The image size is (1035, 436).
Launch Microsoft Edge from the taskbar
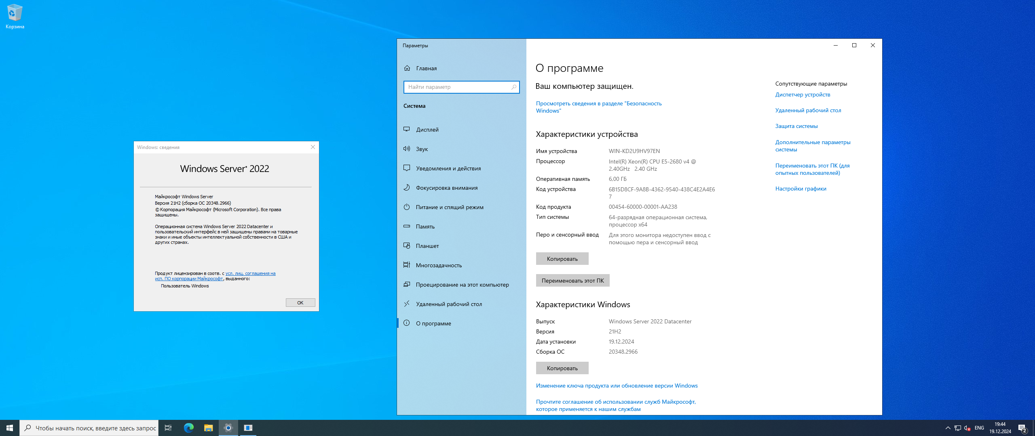click(189, 428)
